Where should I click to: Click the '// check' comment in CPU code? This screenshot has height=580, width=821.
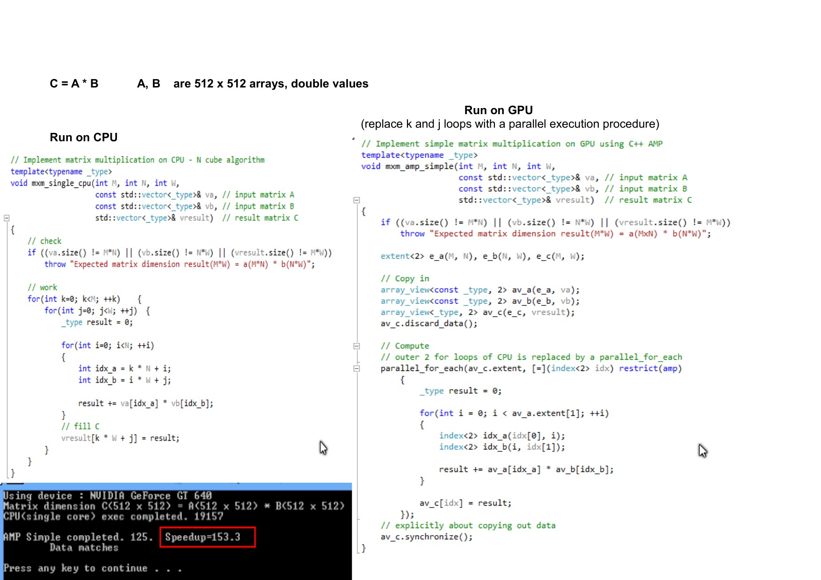[44, 241]
